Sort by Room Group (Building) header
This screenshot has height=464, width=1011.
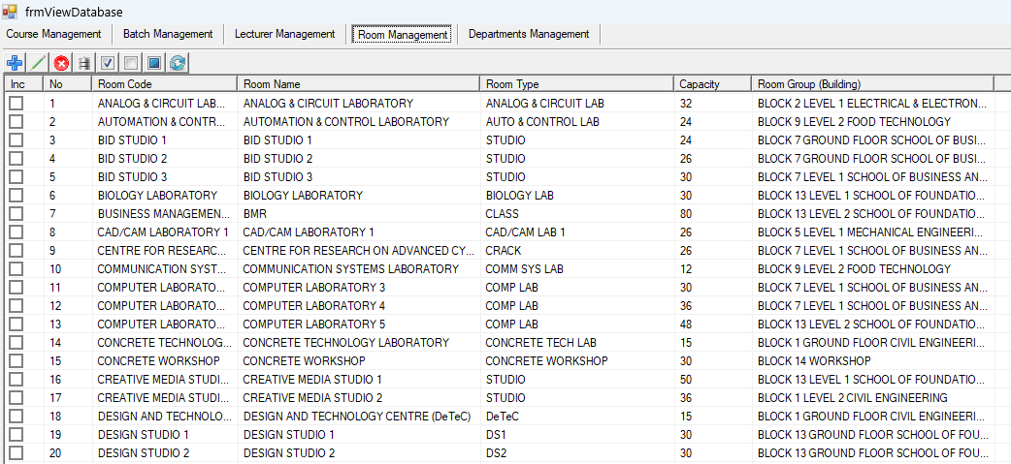[x=872, y=84]
